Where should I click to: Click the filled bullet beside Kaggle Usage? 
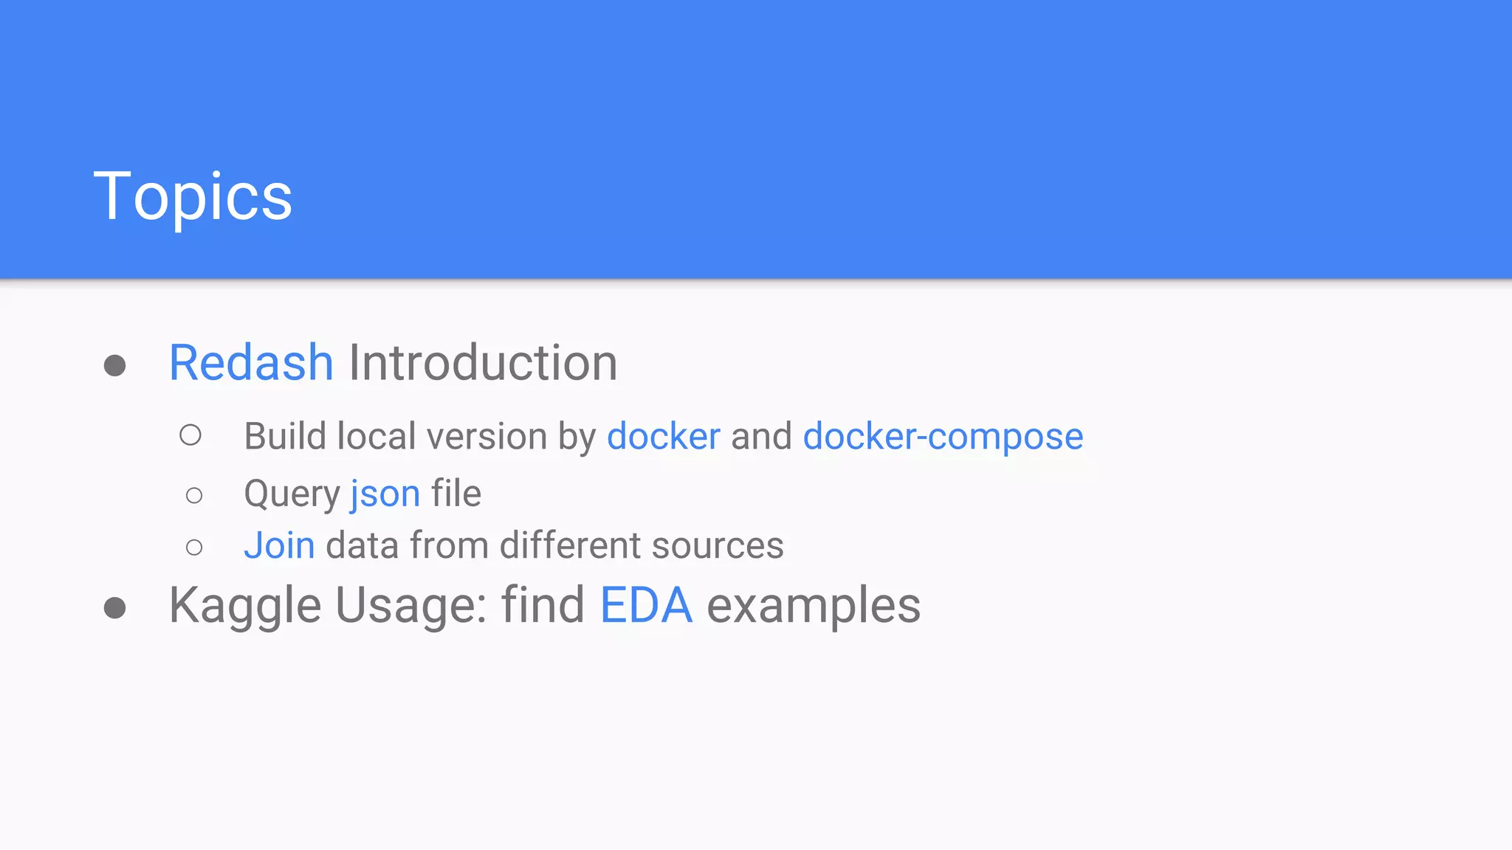click(114, 608)
